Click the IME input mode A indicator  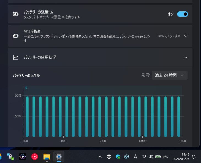tap(135, 157)
